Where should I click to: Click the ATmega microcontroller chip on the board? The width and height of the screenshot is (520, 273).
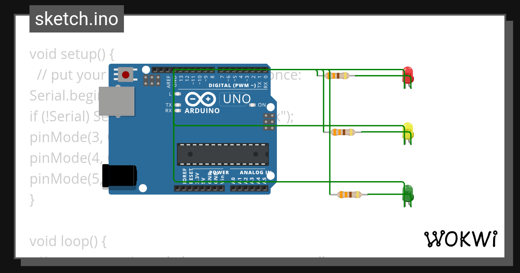pyautogui.click(x=224, y=153)
